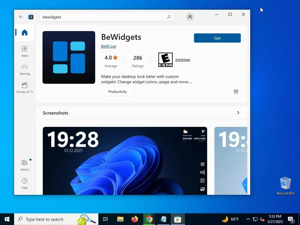The height and width of the screenshot is (225, 300).
Task: Click the search magnifier in the Store search box
Action: pos(168,17)
